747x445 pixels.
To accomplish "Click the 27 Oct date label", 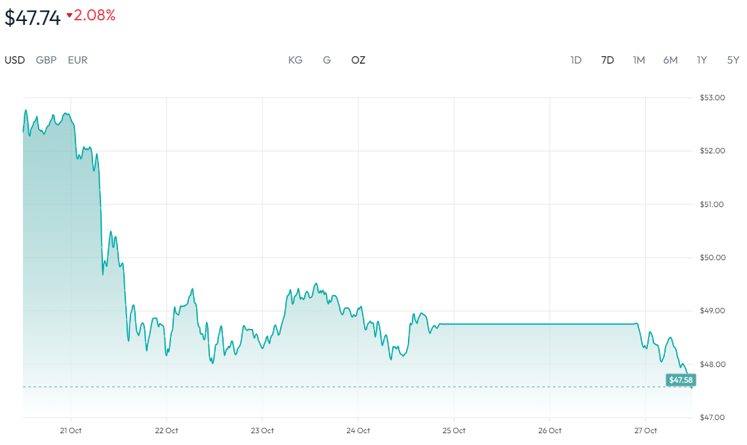I will coord(645,431).
